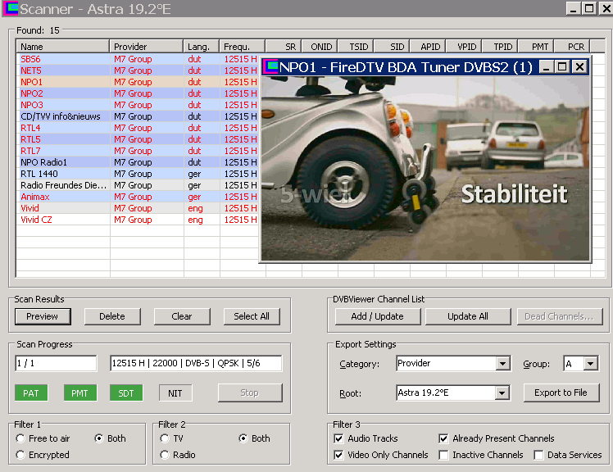Open the Category dropdown
Screen dimensions: 613x472
(x=502, y=363)
